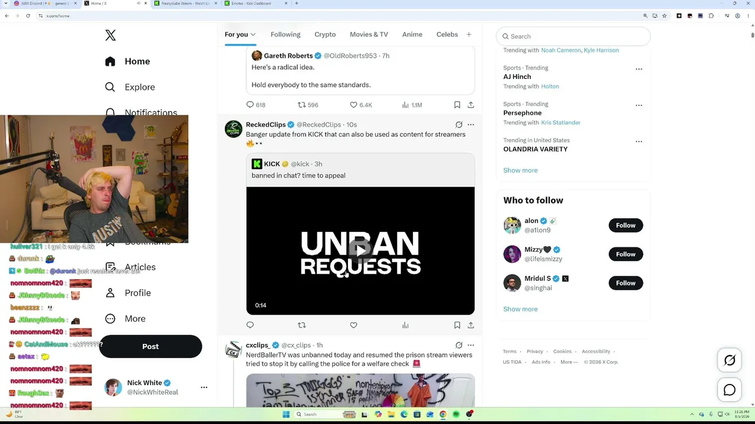Play the Unban Requests video

(360, 251)
